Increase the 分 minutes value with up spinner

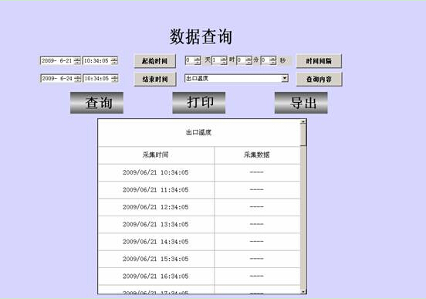pyautogui.click(x=249, y=59)
